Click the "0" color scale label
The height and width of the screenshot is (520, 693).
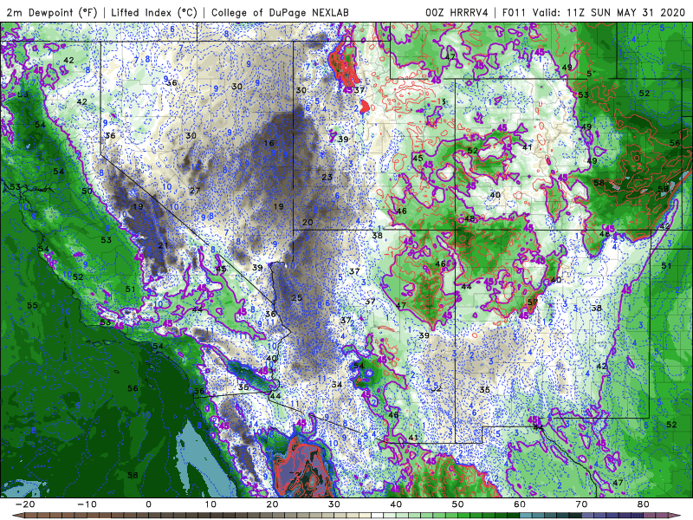pos(148,504)
